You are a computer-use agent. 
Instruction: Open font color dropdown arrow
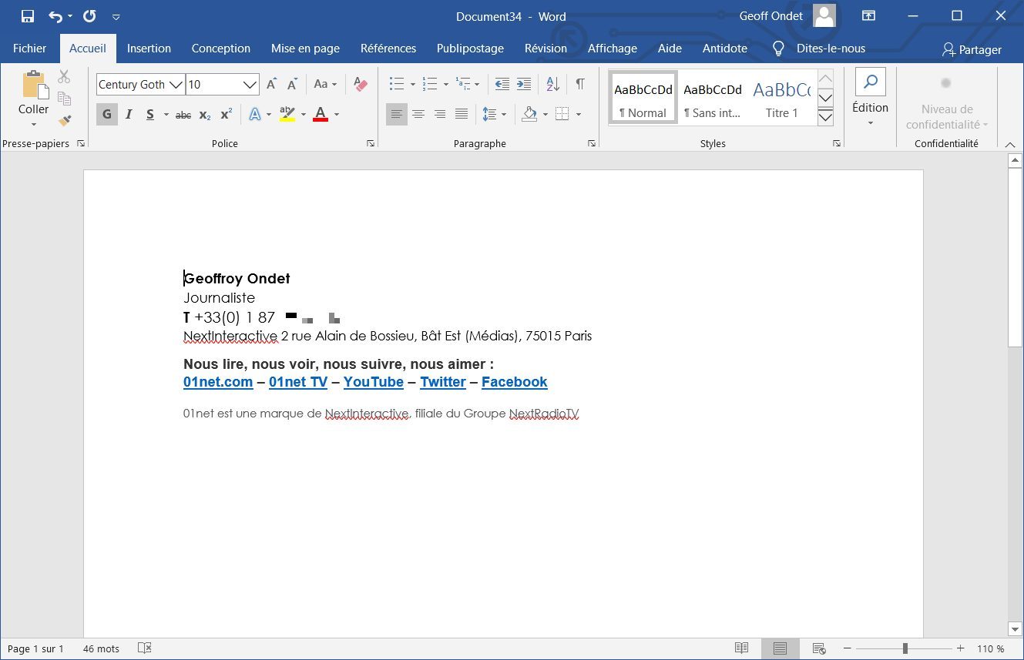[x=337, y=115]
